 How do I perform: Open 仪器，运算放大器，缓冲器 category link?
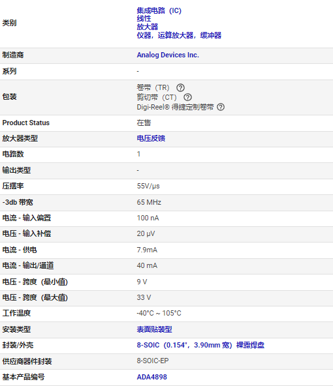(179, 35)
